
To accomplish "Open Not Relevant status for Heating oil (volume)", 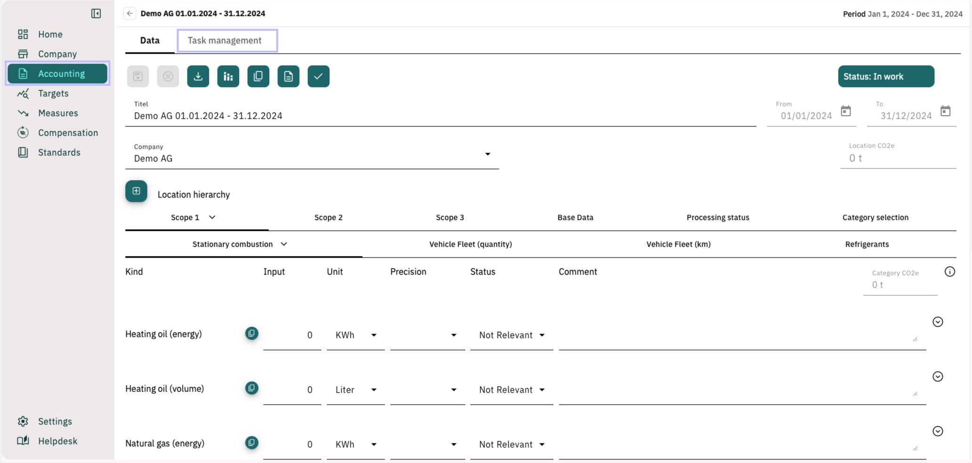I will [511, 390].
